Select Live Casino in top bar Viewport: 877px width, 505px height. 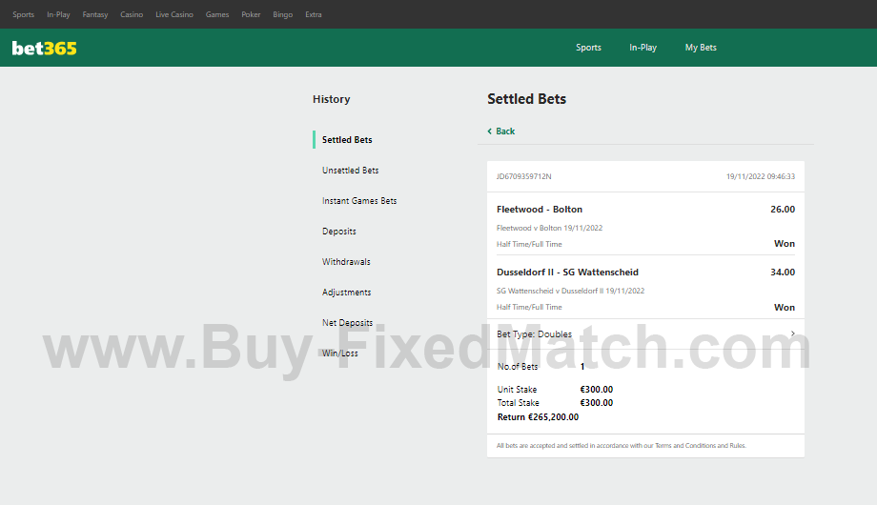click(174, 14)
